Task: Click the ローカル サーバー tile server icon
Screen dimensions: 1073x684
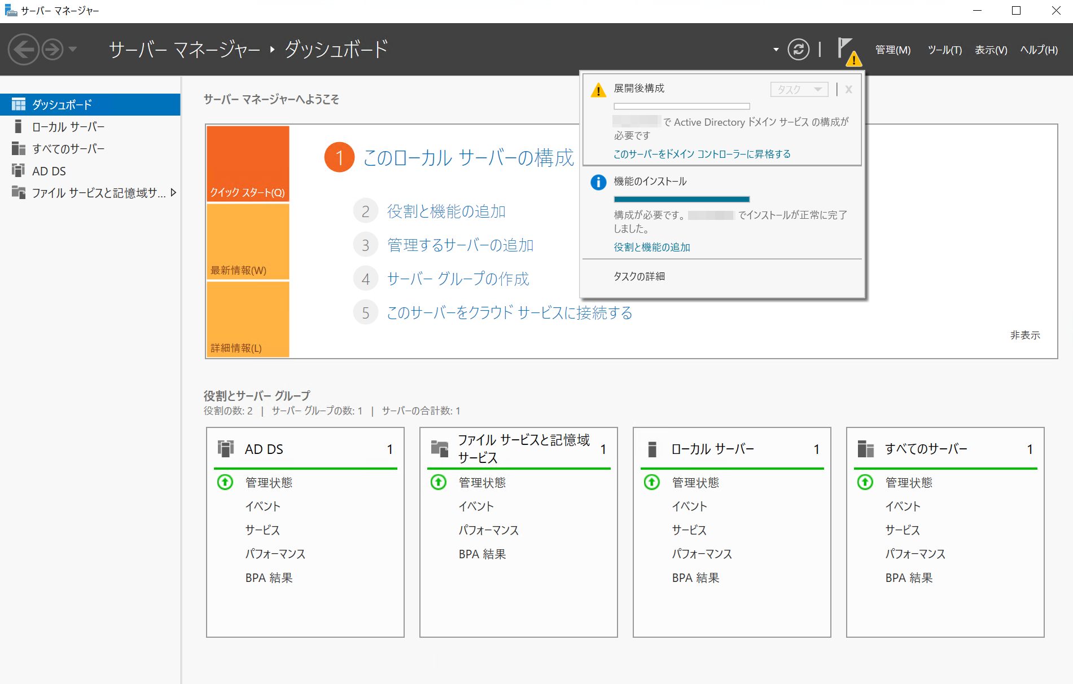Action: 652,449
